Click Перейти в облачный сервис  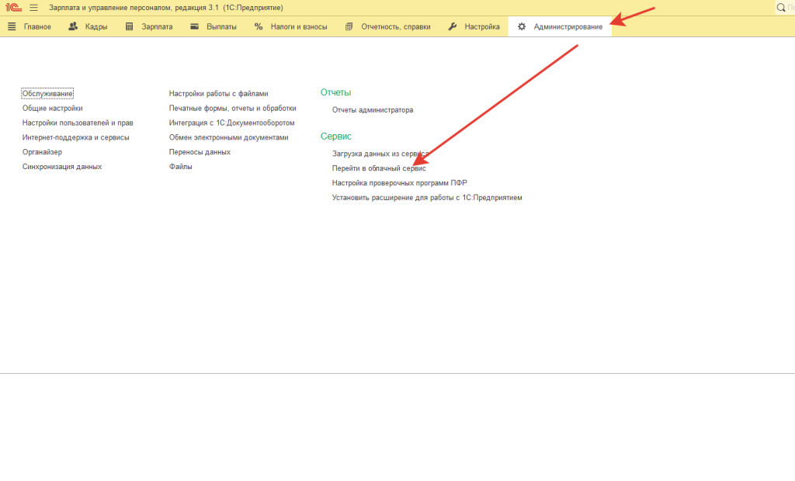coord(379,168)
